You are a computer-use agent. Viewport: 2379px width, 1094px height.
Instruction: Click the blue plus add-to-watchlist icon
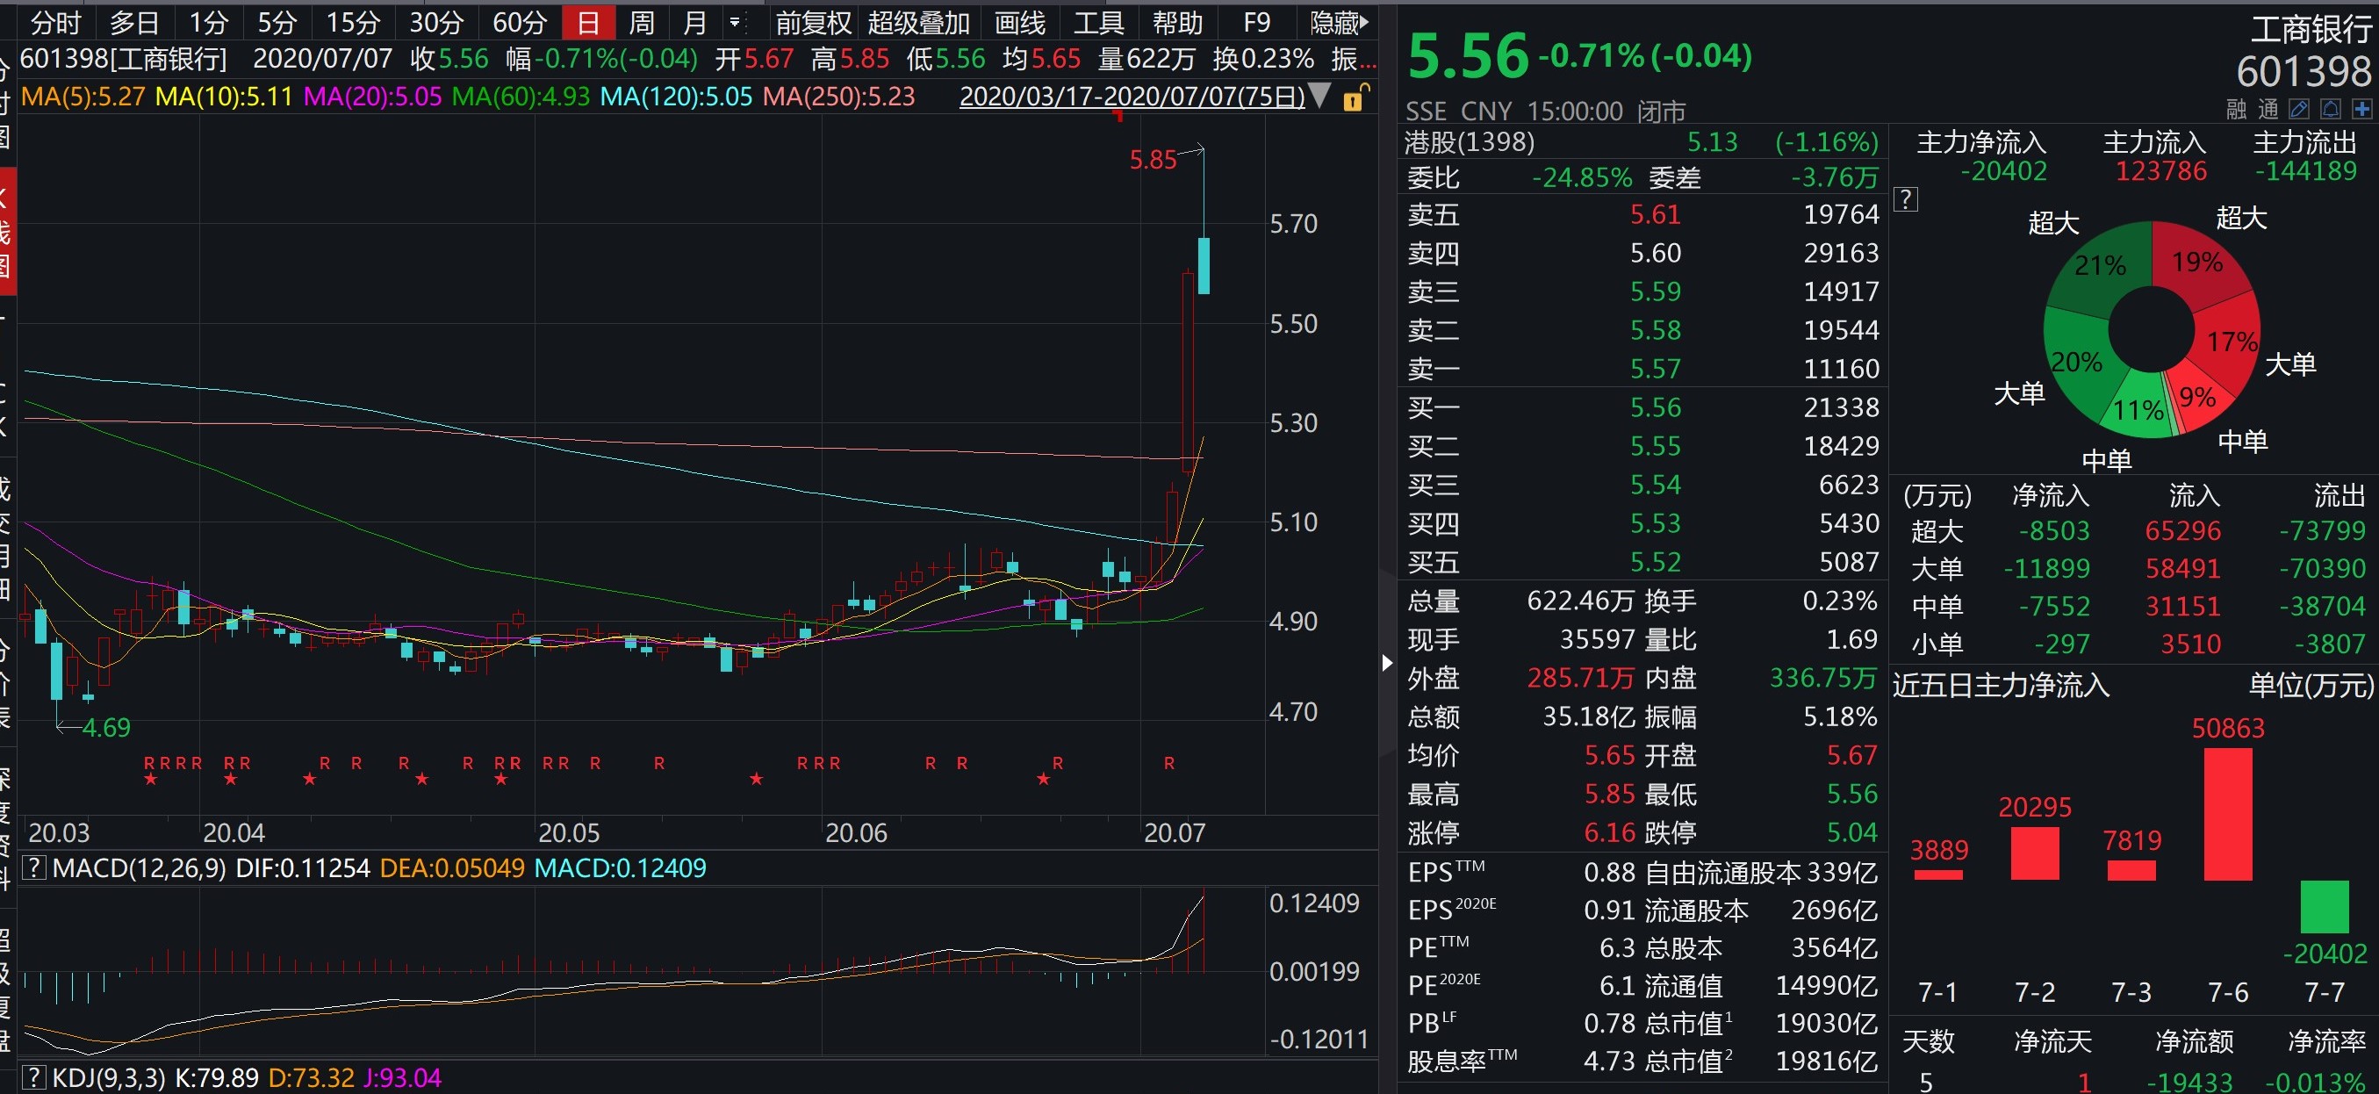coord(2361,110)
